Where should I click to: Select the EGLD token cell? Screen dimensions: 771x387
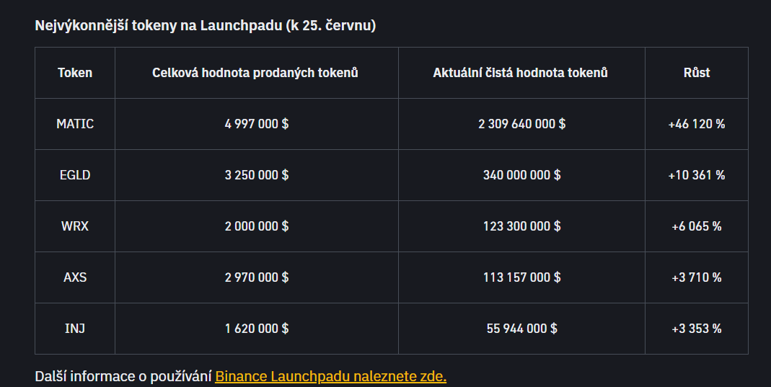[75, 175]
